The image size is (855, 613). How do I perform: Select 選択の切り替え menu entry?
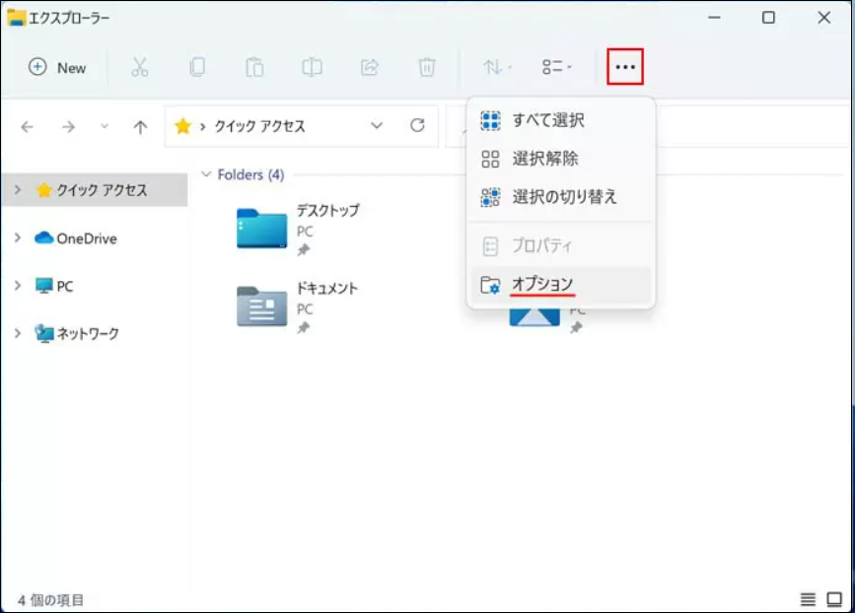point(564,196)
